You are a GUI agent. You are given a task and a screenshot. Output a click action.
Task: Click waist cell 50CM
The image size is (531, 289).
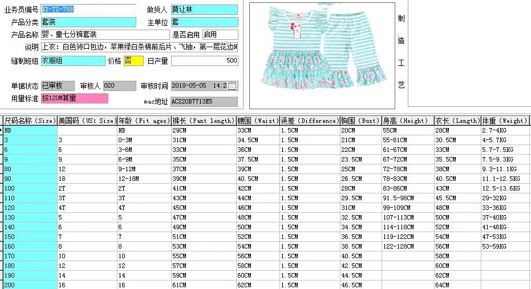point(258,227)
